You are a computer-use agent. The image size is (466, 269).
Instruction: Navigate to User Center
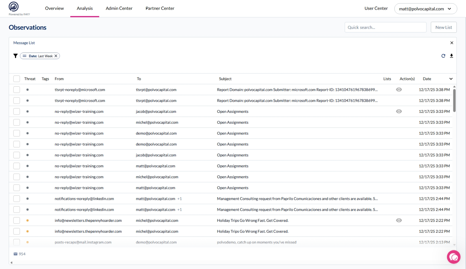(376, 8)
